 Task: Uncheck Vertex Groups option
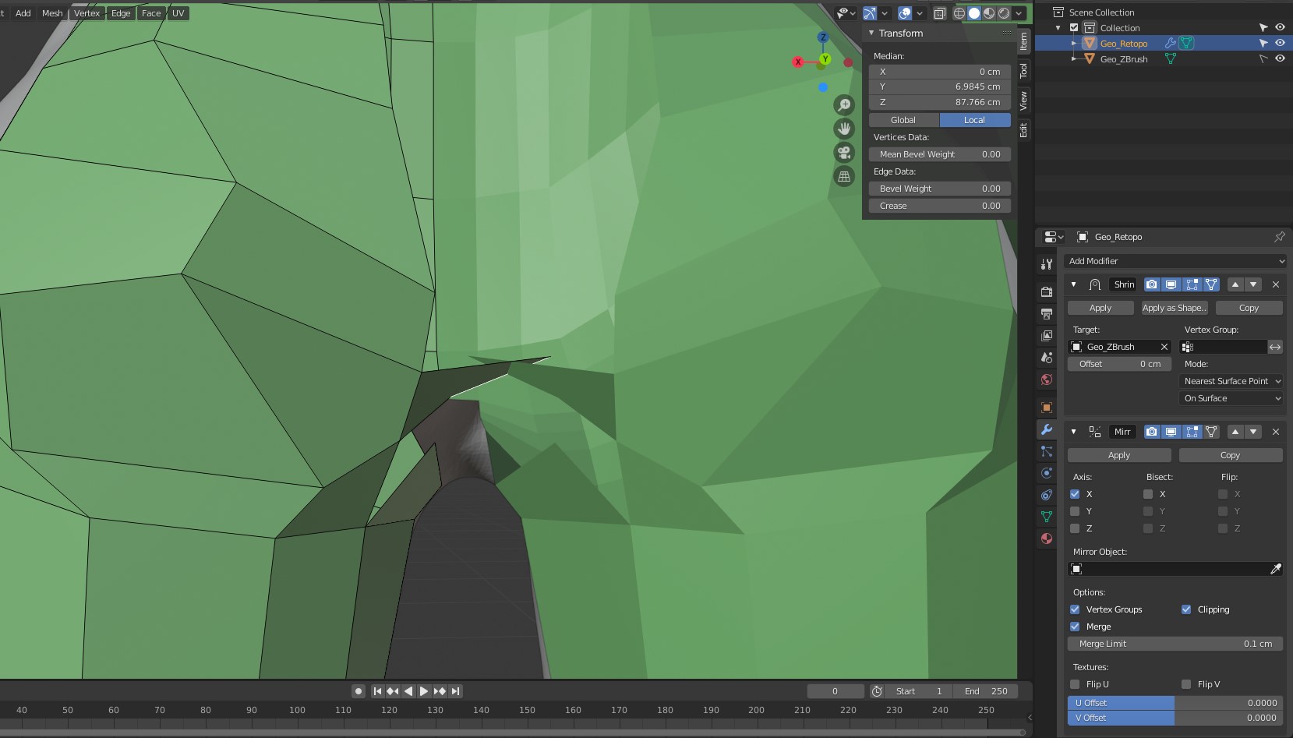1075,609
